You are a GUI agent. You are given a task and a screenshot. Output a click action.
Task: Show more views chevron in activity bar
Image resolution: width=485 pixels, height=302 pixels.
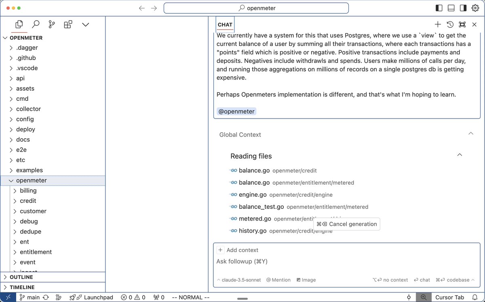pos(85,25)
